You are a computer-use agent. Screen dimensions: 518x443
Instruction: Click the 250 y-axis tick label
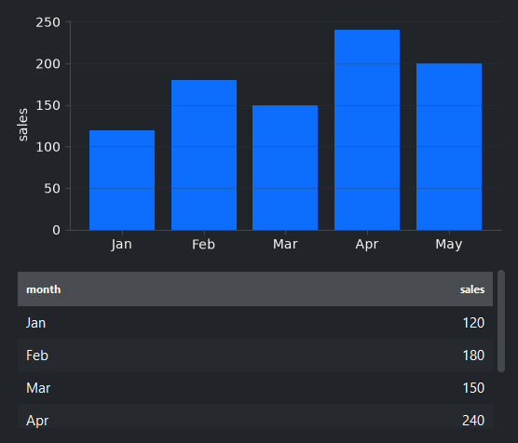(48, 22)
